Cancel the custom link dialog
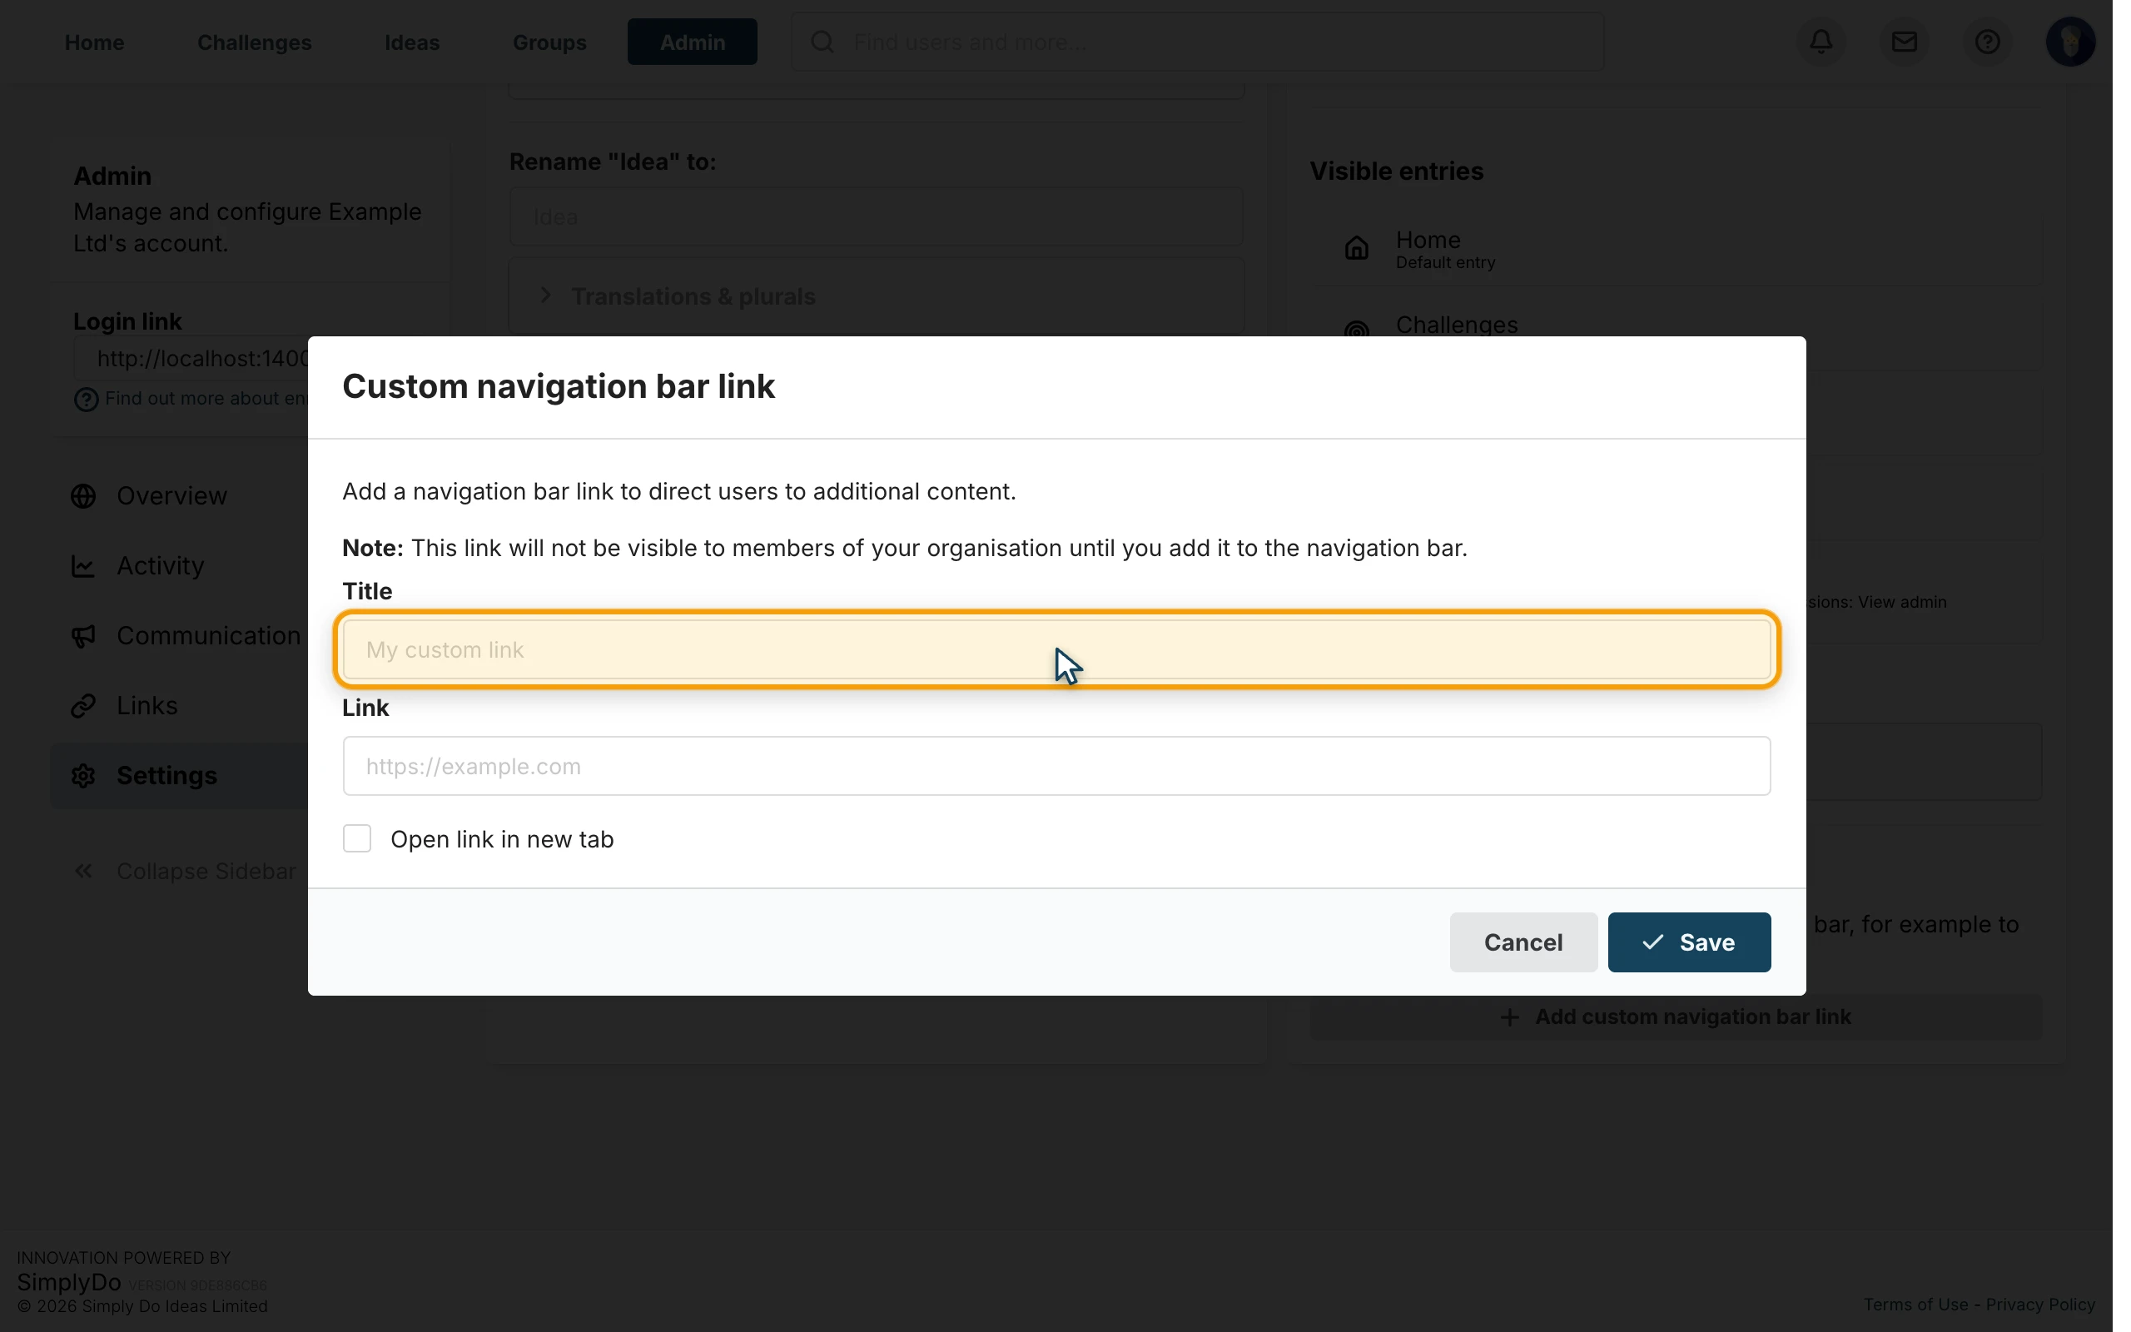Viewport: 2131px width, 1332px height. click(1523, 942)
